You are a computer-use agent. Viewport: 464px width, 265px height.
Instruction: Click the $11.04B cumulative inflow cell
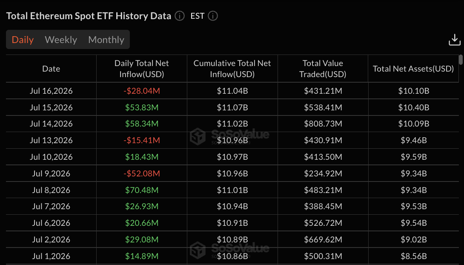point(232,91)
